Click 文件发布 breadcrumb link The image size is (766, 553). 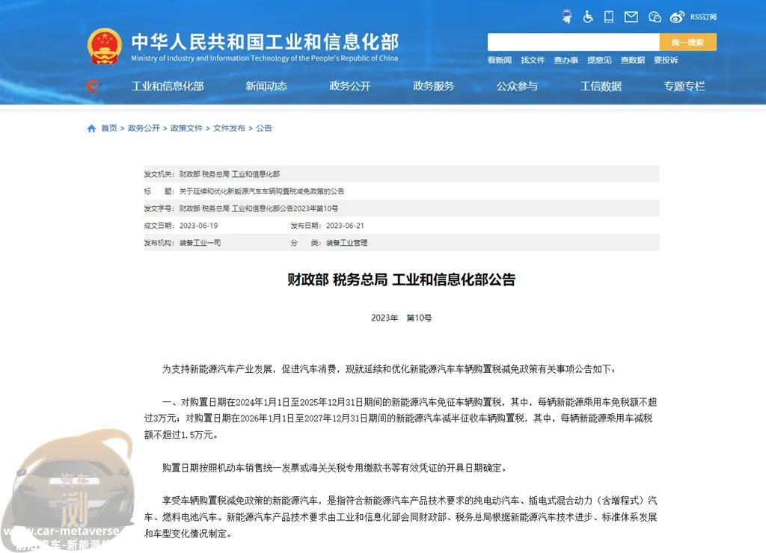(229, 129)
